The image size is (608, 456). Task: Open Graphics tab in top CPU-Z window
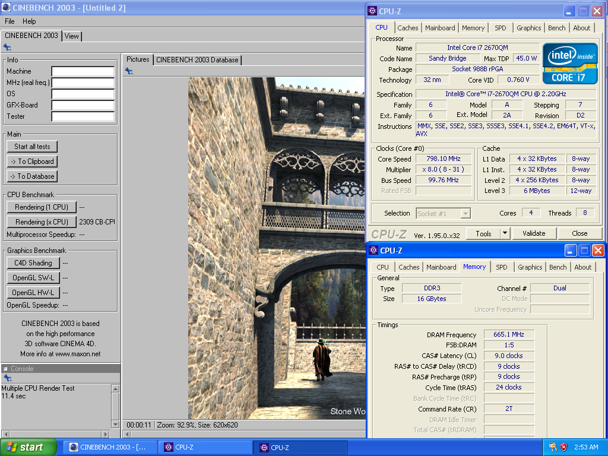click(x=528, y=28)
